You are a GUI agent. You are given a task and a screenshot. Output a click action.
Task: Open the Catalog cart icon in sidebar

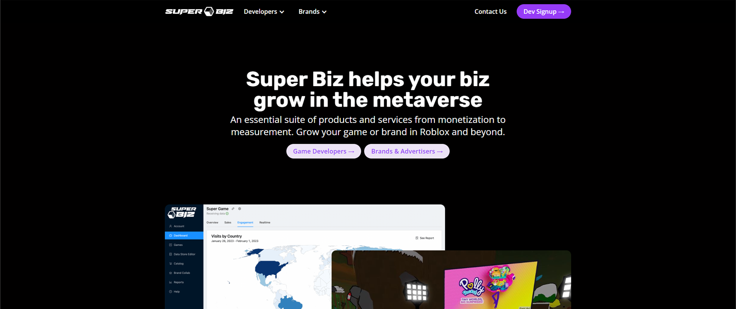click(x=171, y=263)
